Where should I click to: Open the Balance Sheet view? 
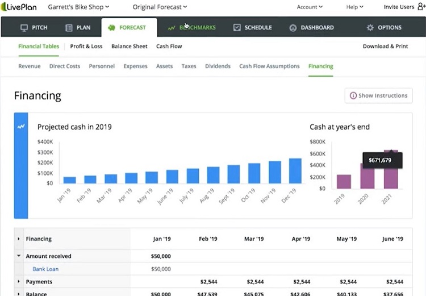(x=130, y=47)
